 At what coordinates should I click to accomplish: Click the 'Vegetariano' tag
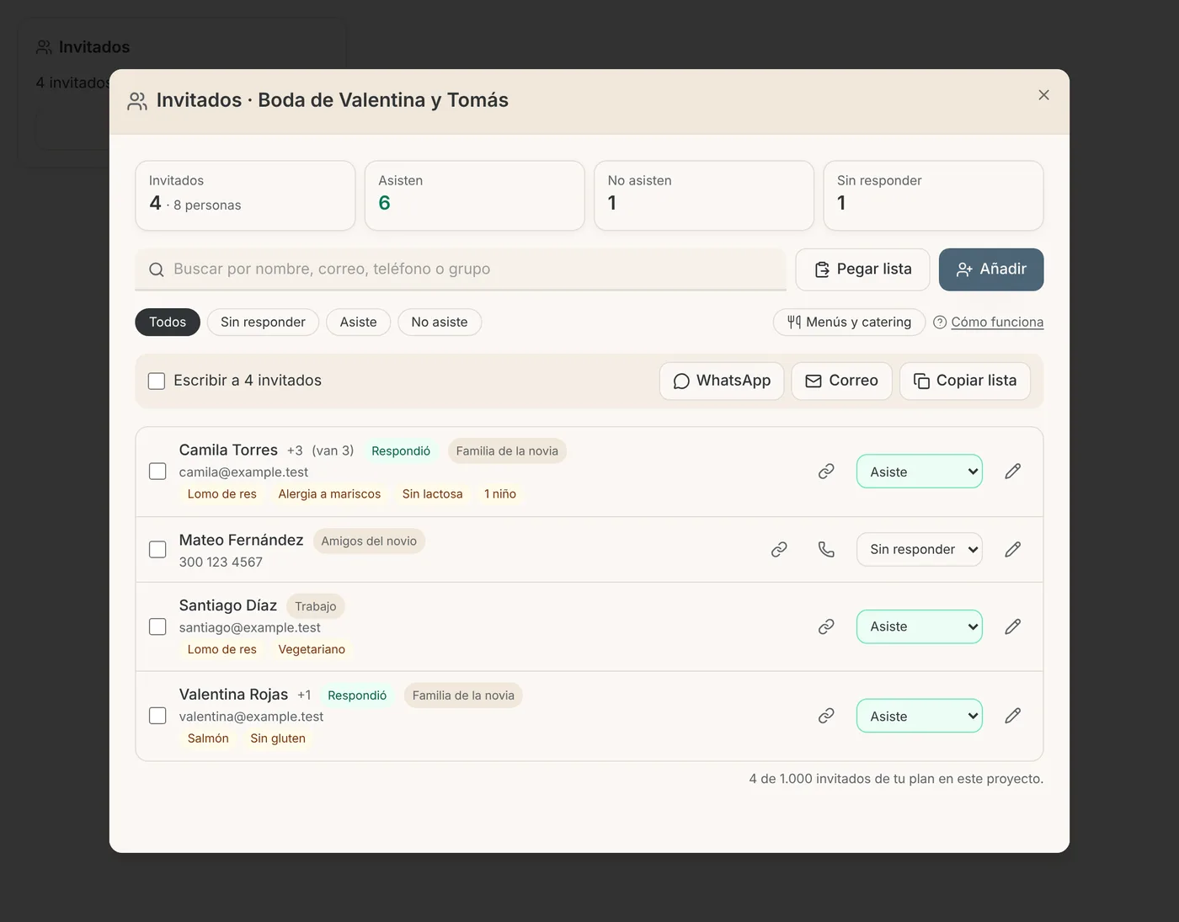tap(312, 649)
